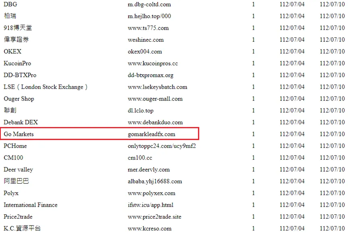Select the name "柏瑞"
348x234 pixels.
(10, 16)
